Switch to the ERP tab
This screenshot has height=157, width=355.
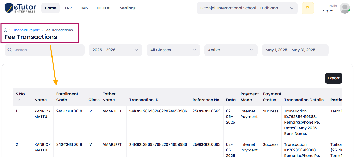68,8
